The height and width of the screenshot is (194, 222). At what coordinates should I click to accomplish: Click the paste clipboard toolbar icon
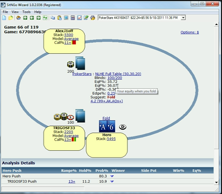[x=60, y=18]
